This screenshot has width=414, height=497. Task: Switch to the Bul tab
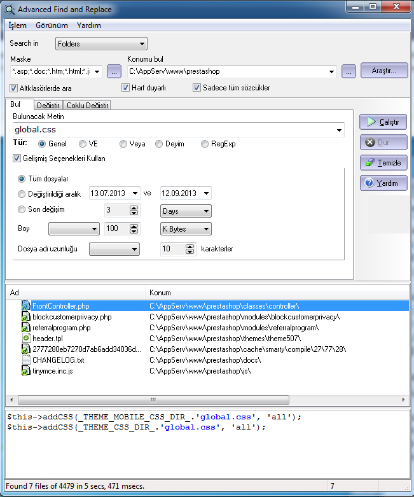(x=19, y=104)
